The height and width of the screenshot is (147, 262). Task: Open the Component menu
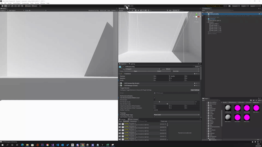(x=25, y=3)
